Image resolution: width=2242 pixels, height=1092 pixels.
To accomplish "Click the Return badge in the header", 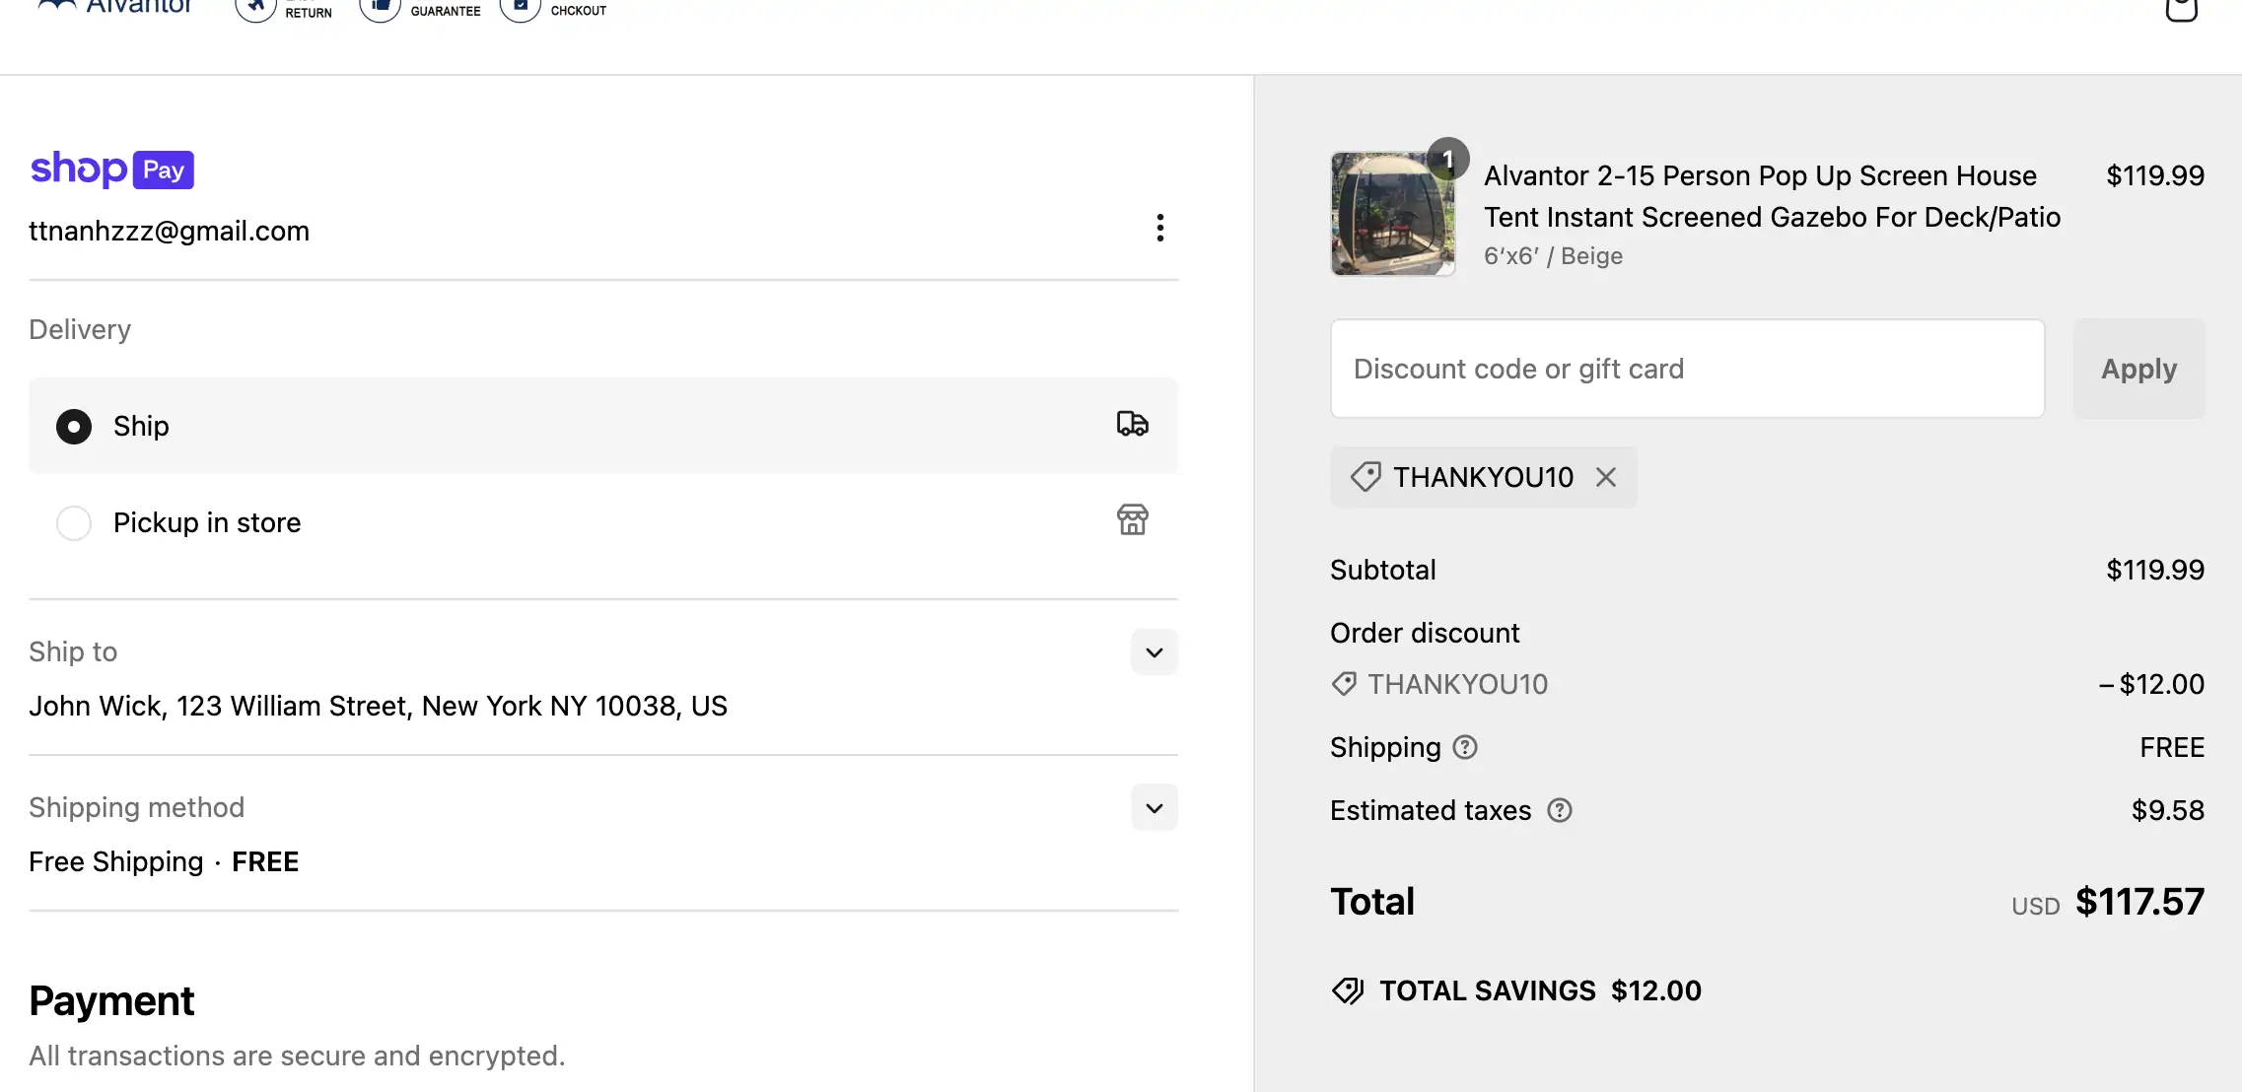I will 284,10.
